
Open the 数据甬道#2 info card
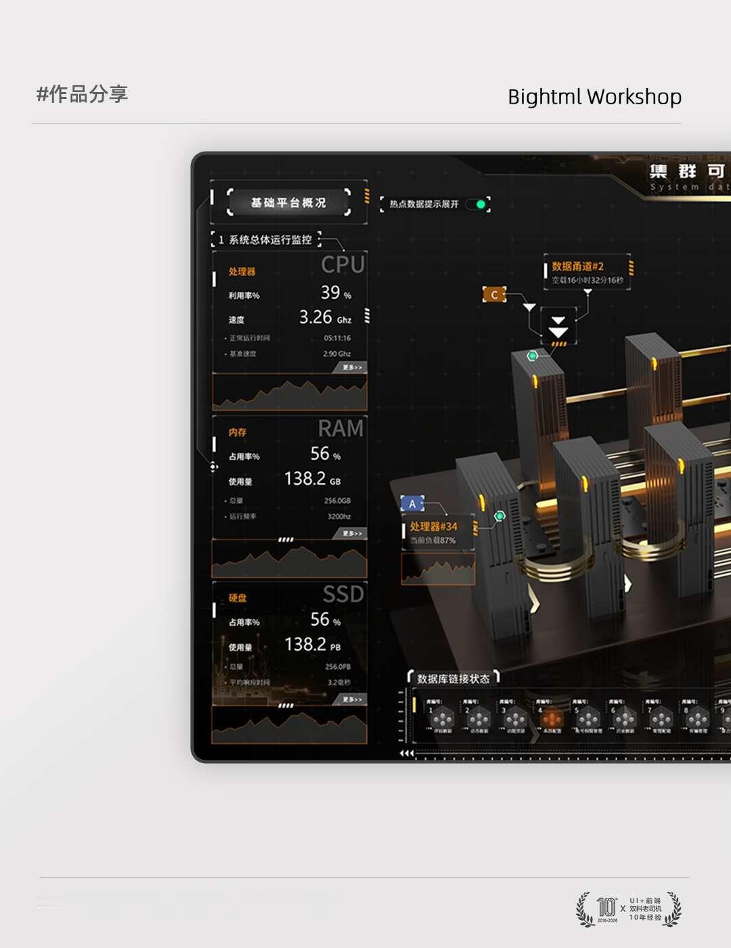point(587,273)
